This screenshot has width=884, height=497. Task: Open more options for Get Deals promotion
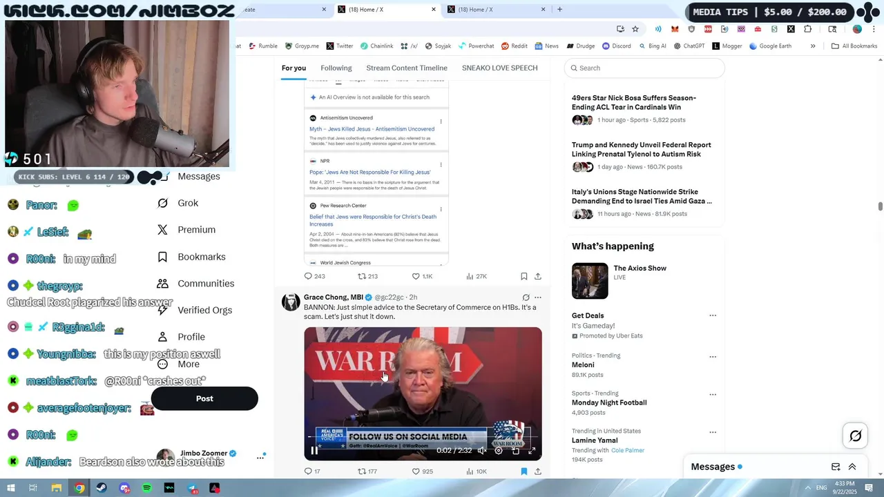click(x=713, y=315)
